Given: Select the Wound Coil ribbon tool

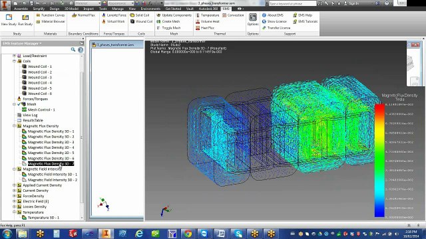Looking at the screenshot, I should (x=141, y=21).
